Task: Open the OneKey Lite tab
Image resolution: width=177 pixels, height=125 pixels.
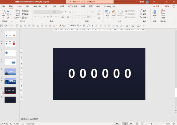Action: click(x=109, y=6)
